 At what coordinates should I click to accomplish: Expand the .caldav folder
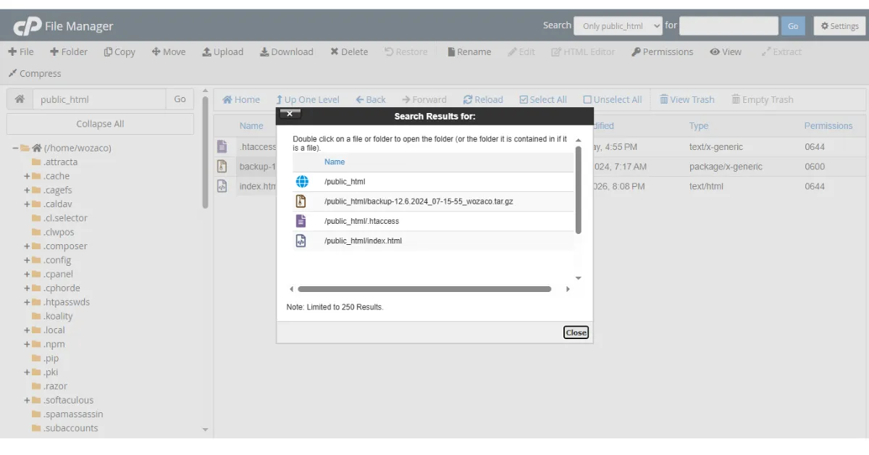(27, 204)
